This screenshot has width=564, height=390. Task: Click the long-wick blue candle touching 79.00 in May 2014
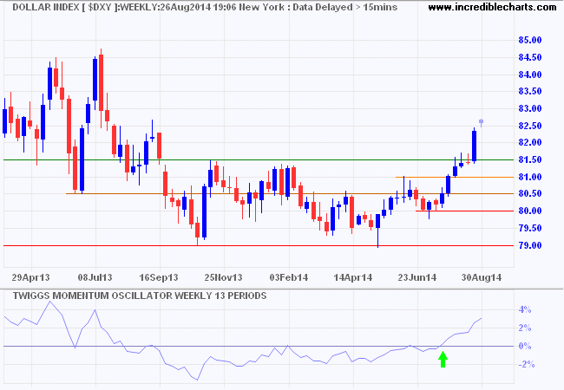[377, 230]
